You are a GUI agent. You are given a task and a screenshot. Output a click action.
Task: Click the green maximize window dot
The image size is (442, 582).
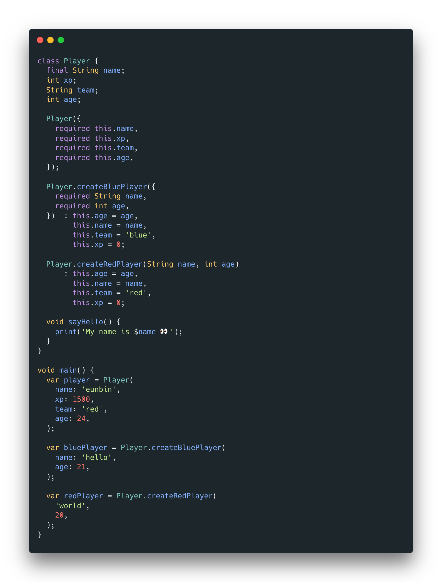(x=61, y=40)
